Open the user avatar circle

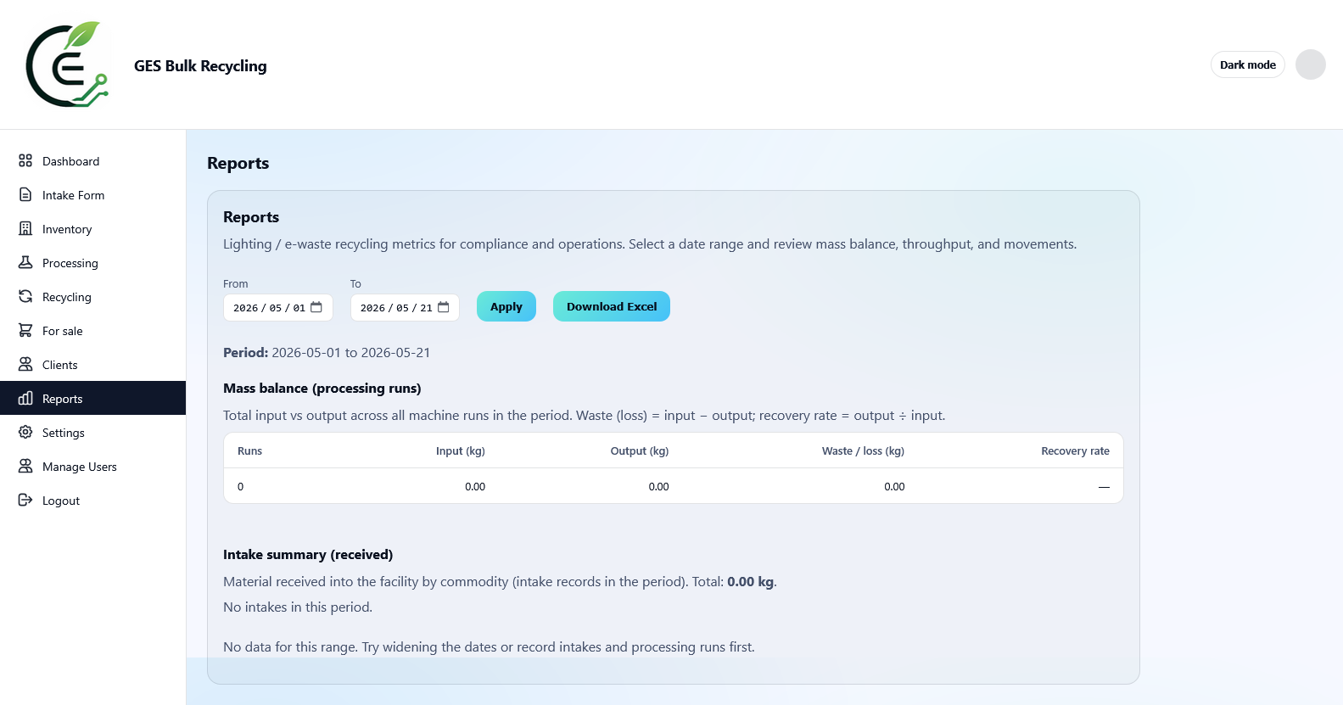click(x=1310, y=64)
